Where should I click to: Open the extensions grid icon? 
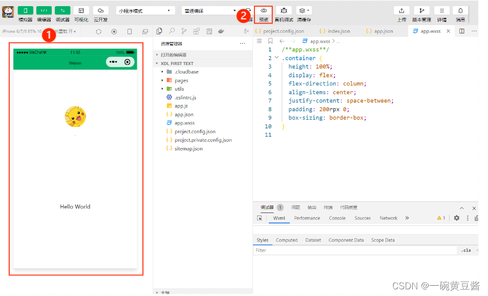tap(197, 31)
